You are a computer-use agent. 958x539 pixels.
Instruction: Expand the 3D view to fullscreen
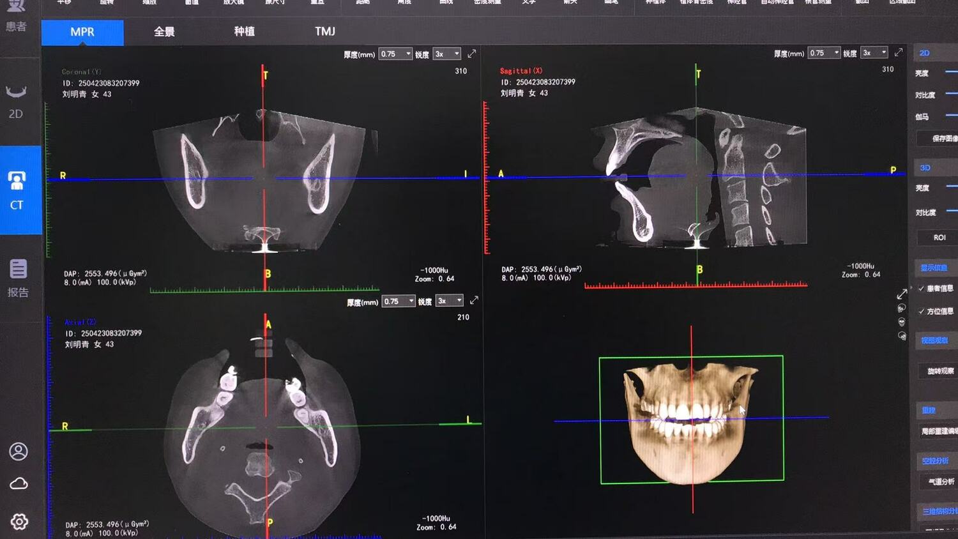[902, 294]
